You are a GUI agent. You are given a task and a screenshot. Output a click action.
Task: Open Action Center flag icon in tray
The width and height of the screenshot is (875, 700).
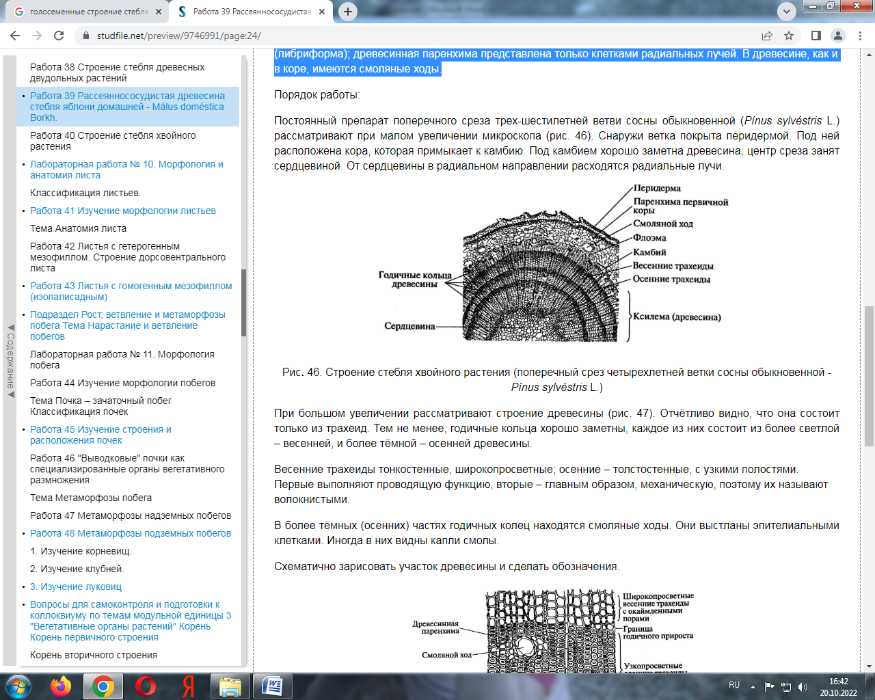tap(770, 686)
